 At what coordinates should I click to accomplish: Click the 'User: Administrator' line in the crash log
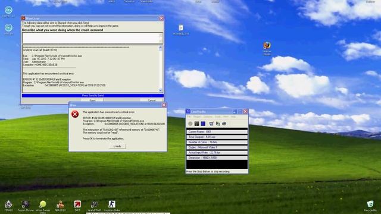(x=35, y=62)
